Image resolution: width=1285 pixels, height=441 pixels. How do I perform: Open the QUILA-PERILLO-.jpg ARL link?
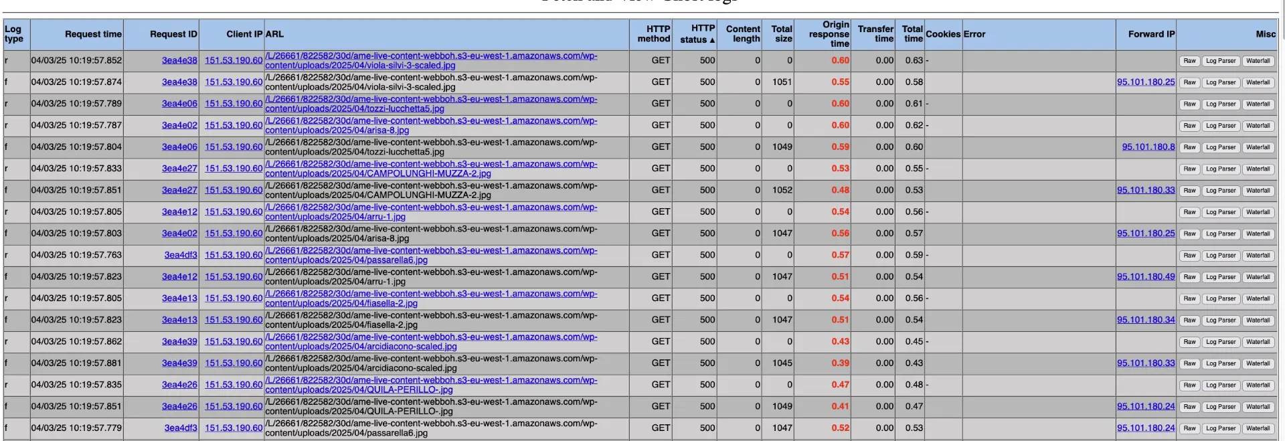click(x=431, y=385)
